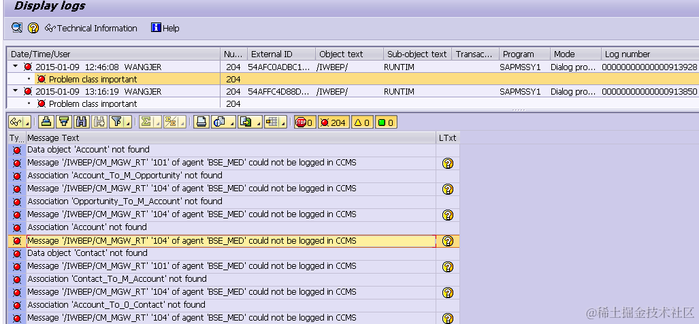Click the Sort ascending icon
This screenshot has width=699, height=324.
point(46,122)
